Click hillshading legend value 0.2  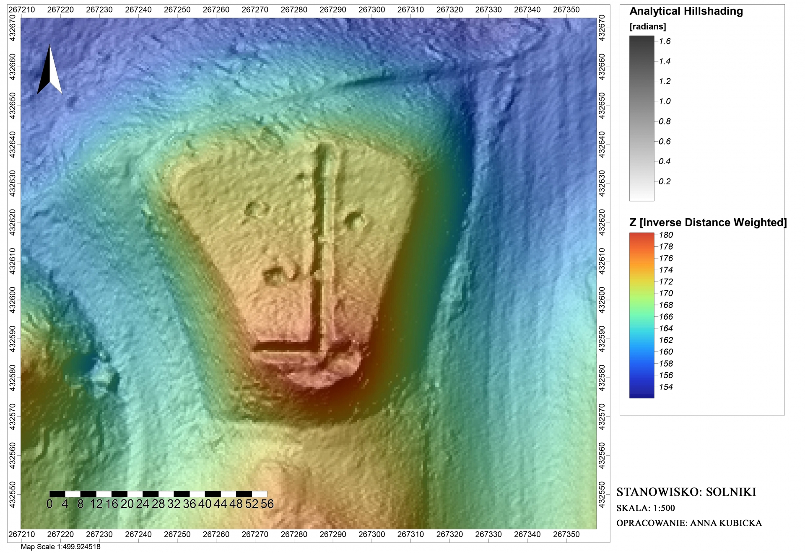tap(665, 181)
